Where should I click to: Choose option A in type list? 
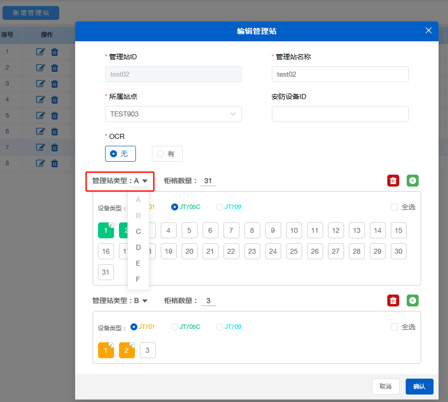(138, 200)
